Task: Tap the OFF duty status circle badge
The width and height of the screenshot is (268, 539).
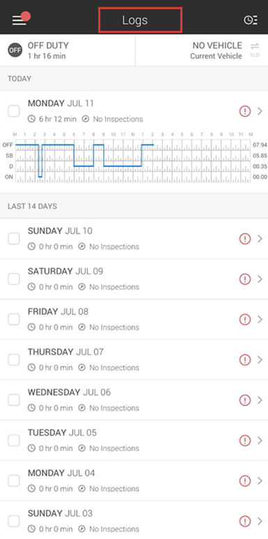Action: click(15, 50)
